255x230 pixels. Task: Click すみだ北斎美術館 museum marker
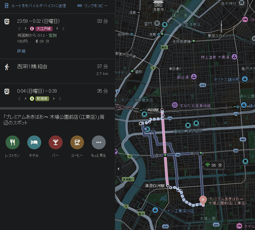click(175, 105)
